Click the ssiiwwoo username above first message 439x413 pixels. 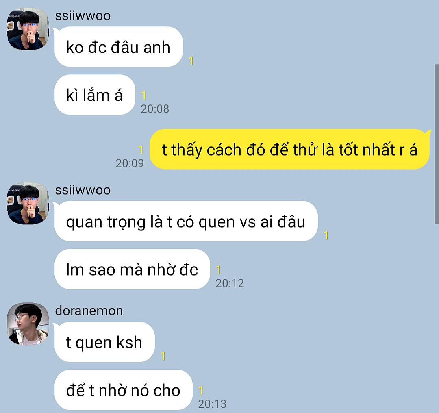(x=83, y=16)
